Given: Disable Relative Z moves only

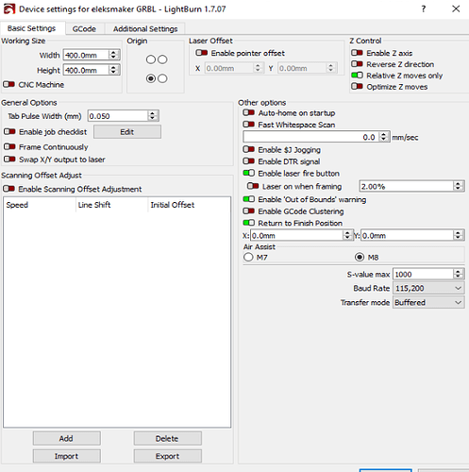Looking at the screenshot, I should [357, 76].
